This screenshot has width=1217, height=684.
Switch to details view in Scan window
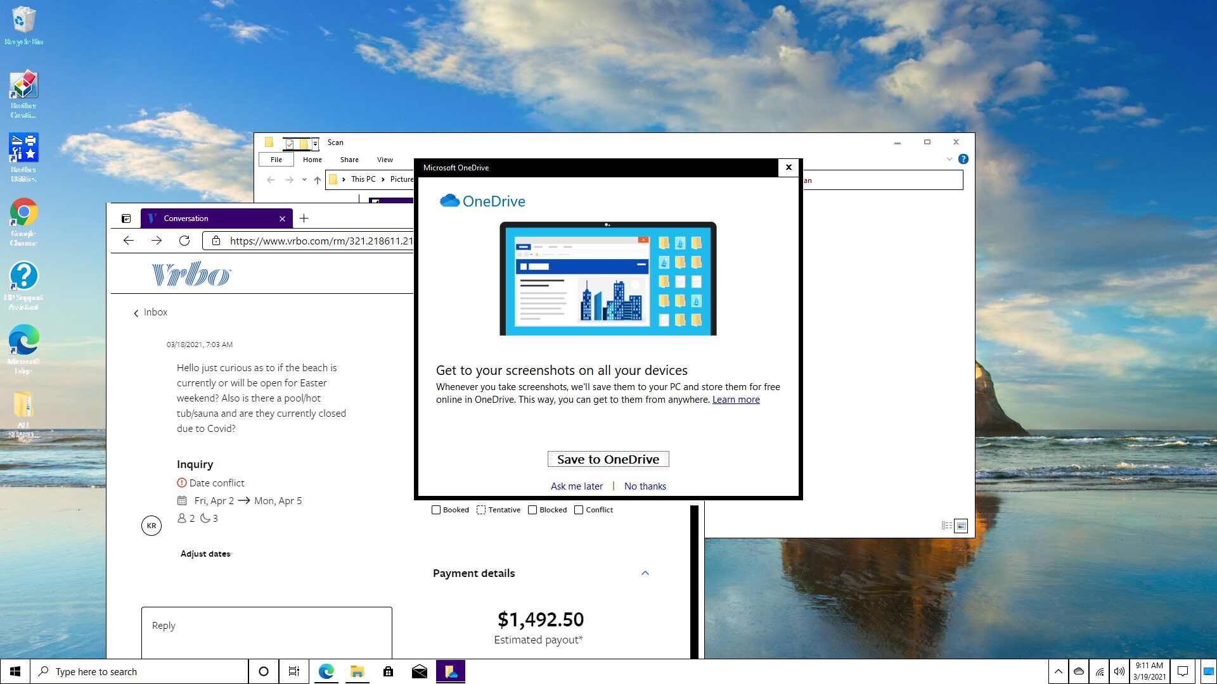coord(947,526)
